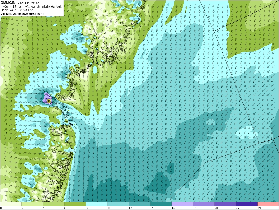Screen dimensions: 279x210
Task: Click the 22–24 m/s dark indigo swatch
Action: [247, 204]
